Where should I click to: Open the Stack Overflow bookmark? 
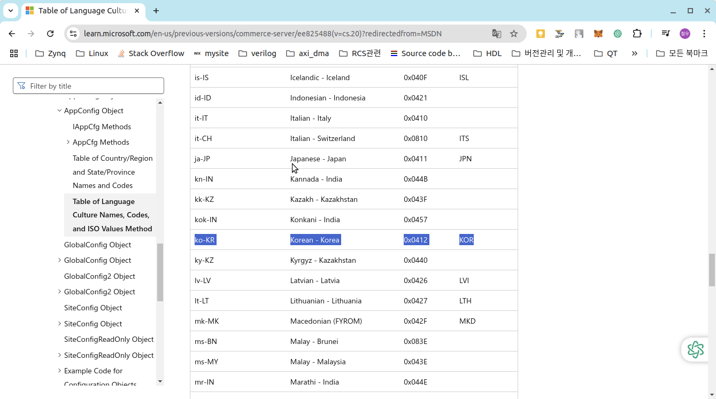pos(151,53)
